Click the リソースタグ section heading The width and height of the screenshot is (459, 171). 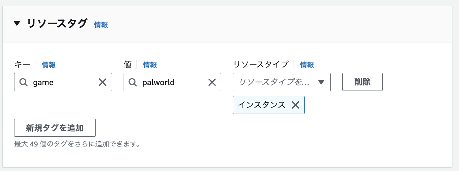pos(57,24)
